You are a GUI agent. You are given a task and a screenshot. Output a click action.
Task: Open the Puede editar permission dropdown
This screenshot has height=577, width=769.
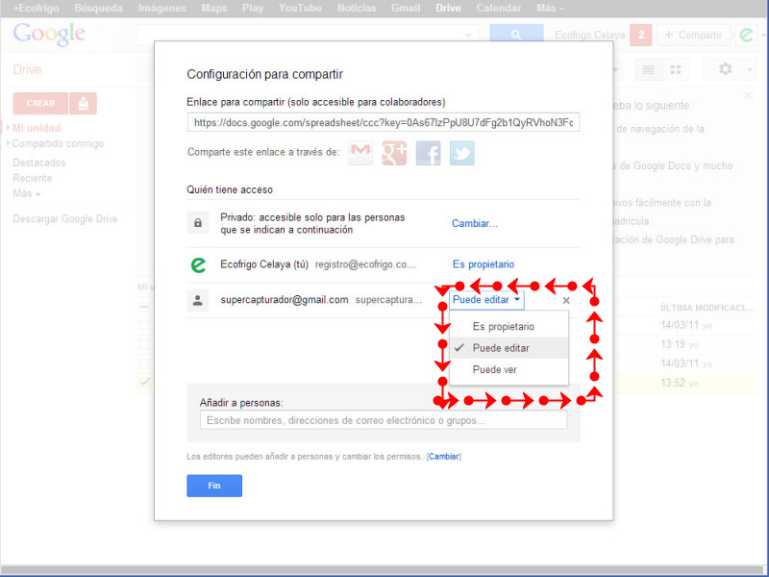coord(486,300)
